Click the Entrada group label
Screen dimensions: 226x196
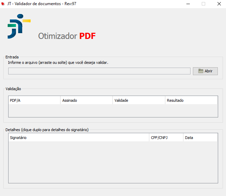point(12,57)
